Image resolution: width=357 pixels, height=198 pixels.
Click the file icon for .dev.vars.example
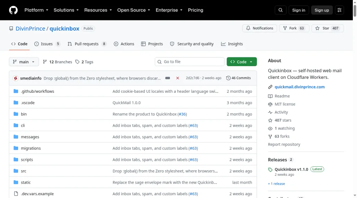pyautogui.click(x=16, y=194)
